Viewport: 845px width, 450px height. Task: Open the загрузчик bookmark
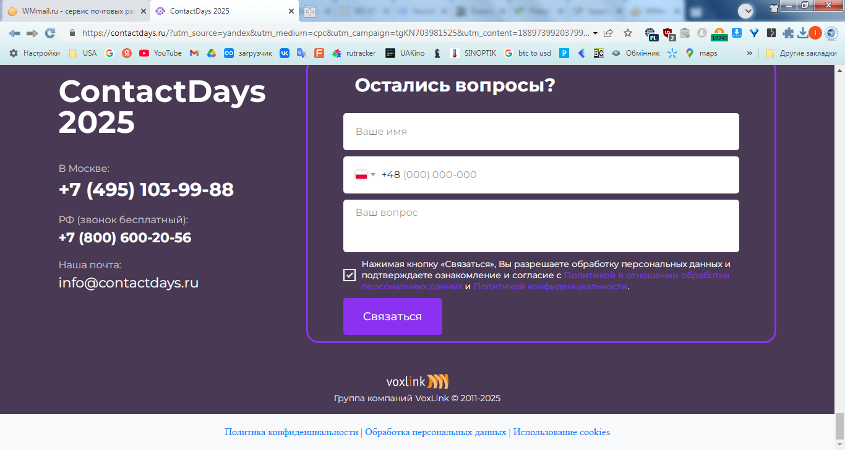(x=248, y=53)
